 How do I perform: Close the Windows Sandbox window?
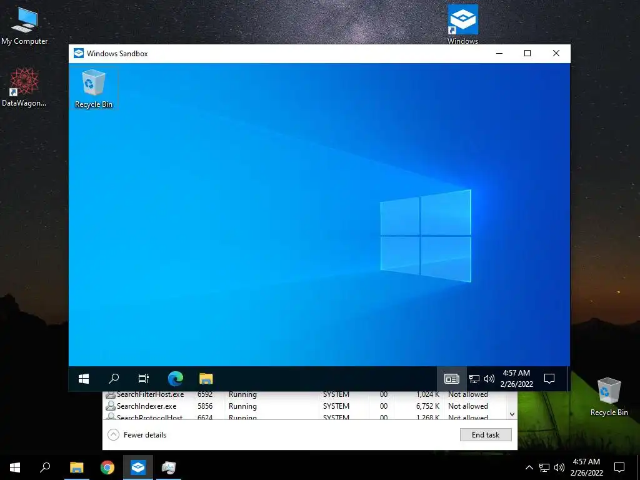click(x=556, y=54)
